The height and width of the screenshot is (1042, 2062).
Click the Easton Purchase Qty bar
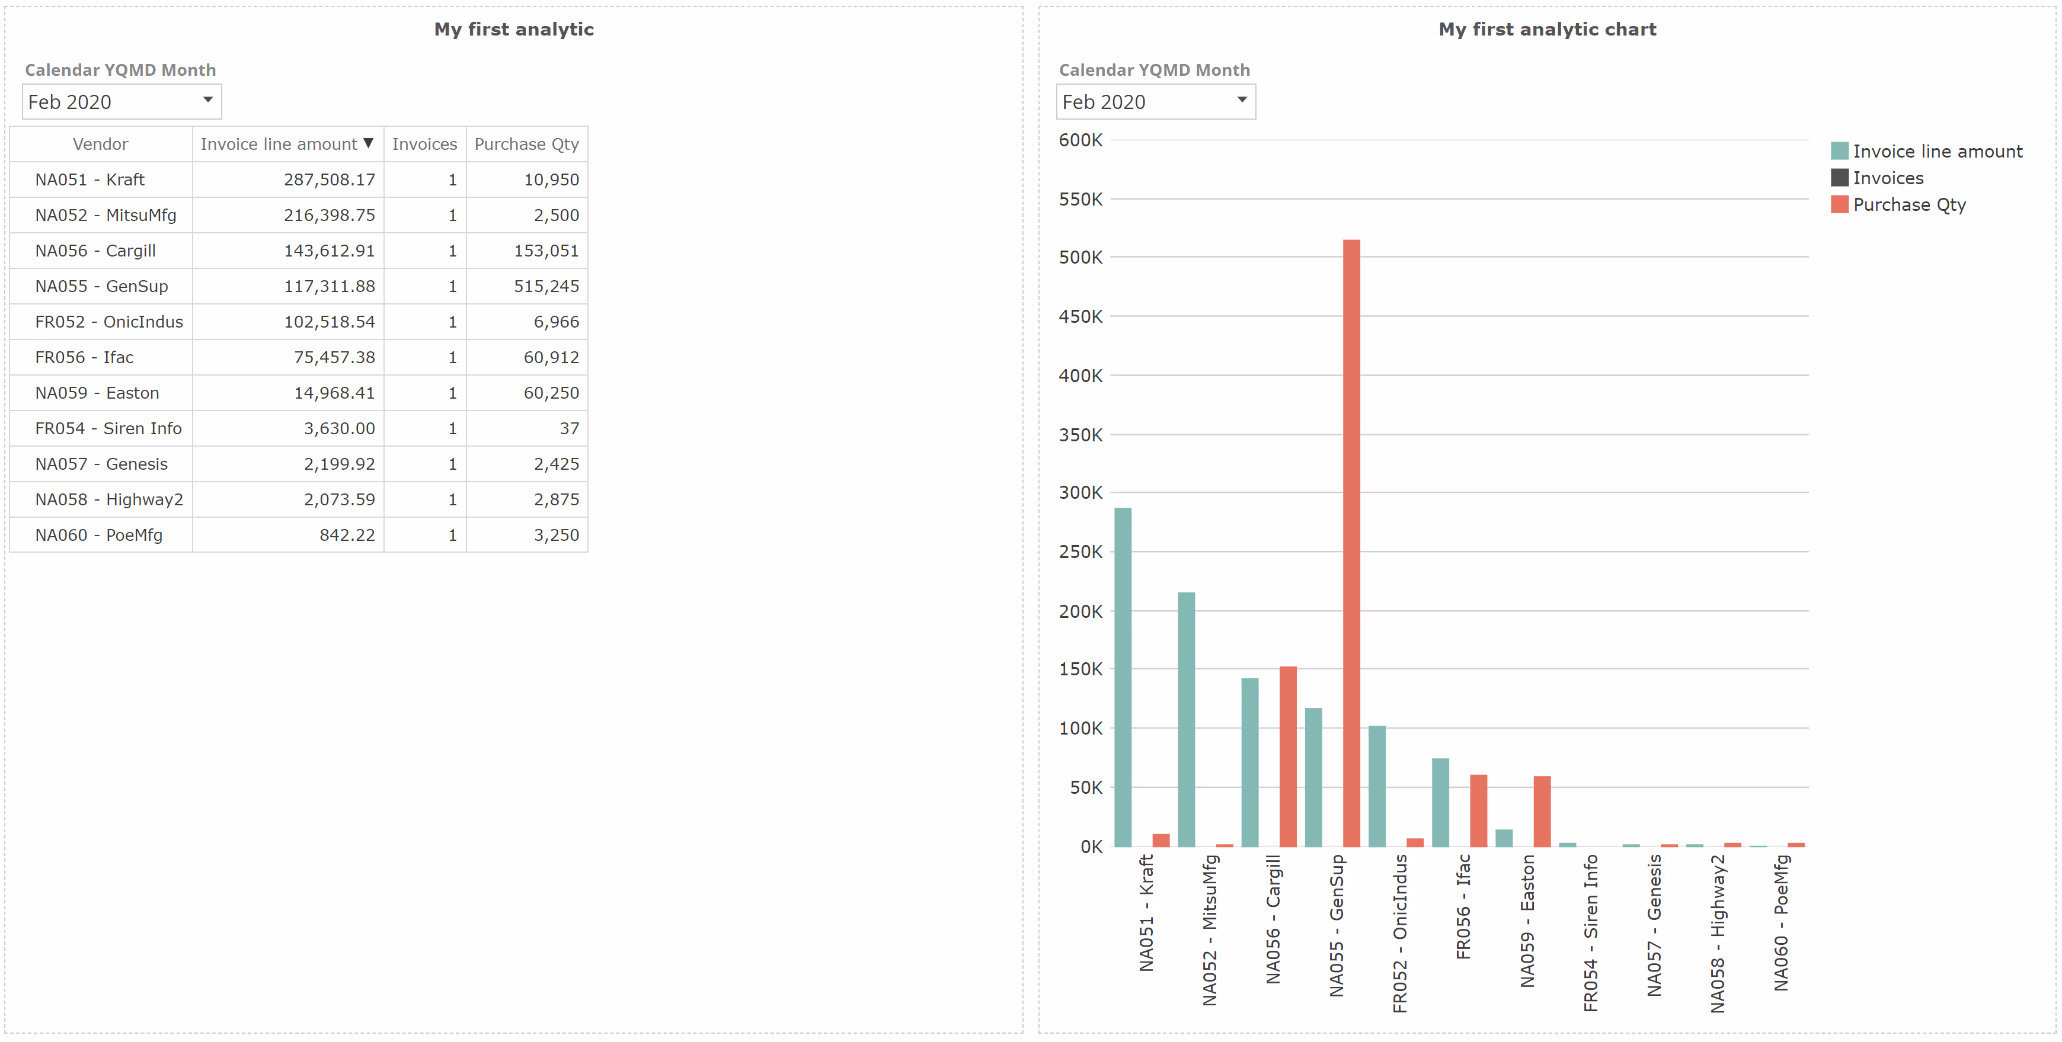[x=1542, y=811]
